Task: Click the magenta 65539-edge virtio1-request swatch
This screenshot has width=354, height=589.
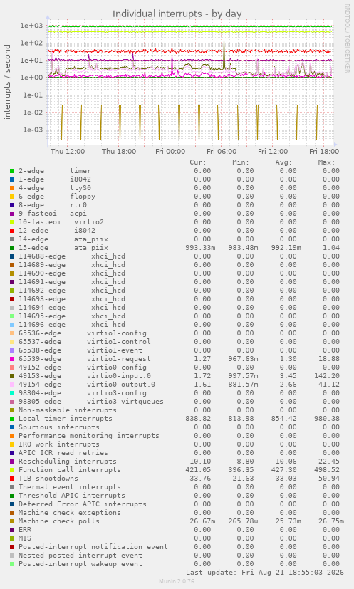Action: pos(12,359)
